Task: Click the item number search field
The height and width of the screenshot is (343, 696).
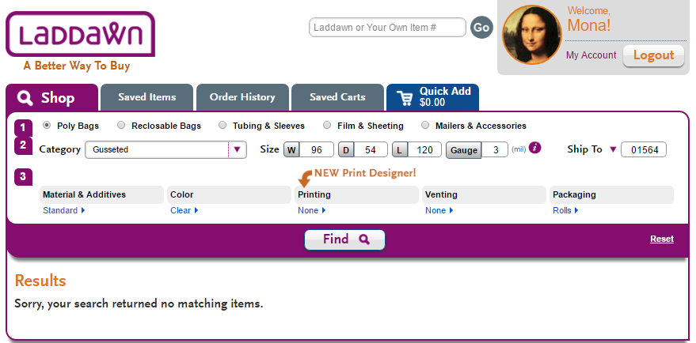Action: coord(387,28)
